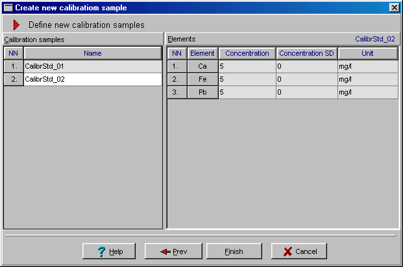
Task: Click the mg/l unit cell for Fe
Action: click(x=368, y=79)
